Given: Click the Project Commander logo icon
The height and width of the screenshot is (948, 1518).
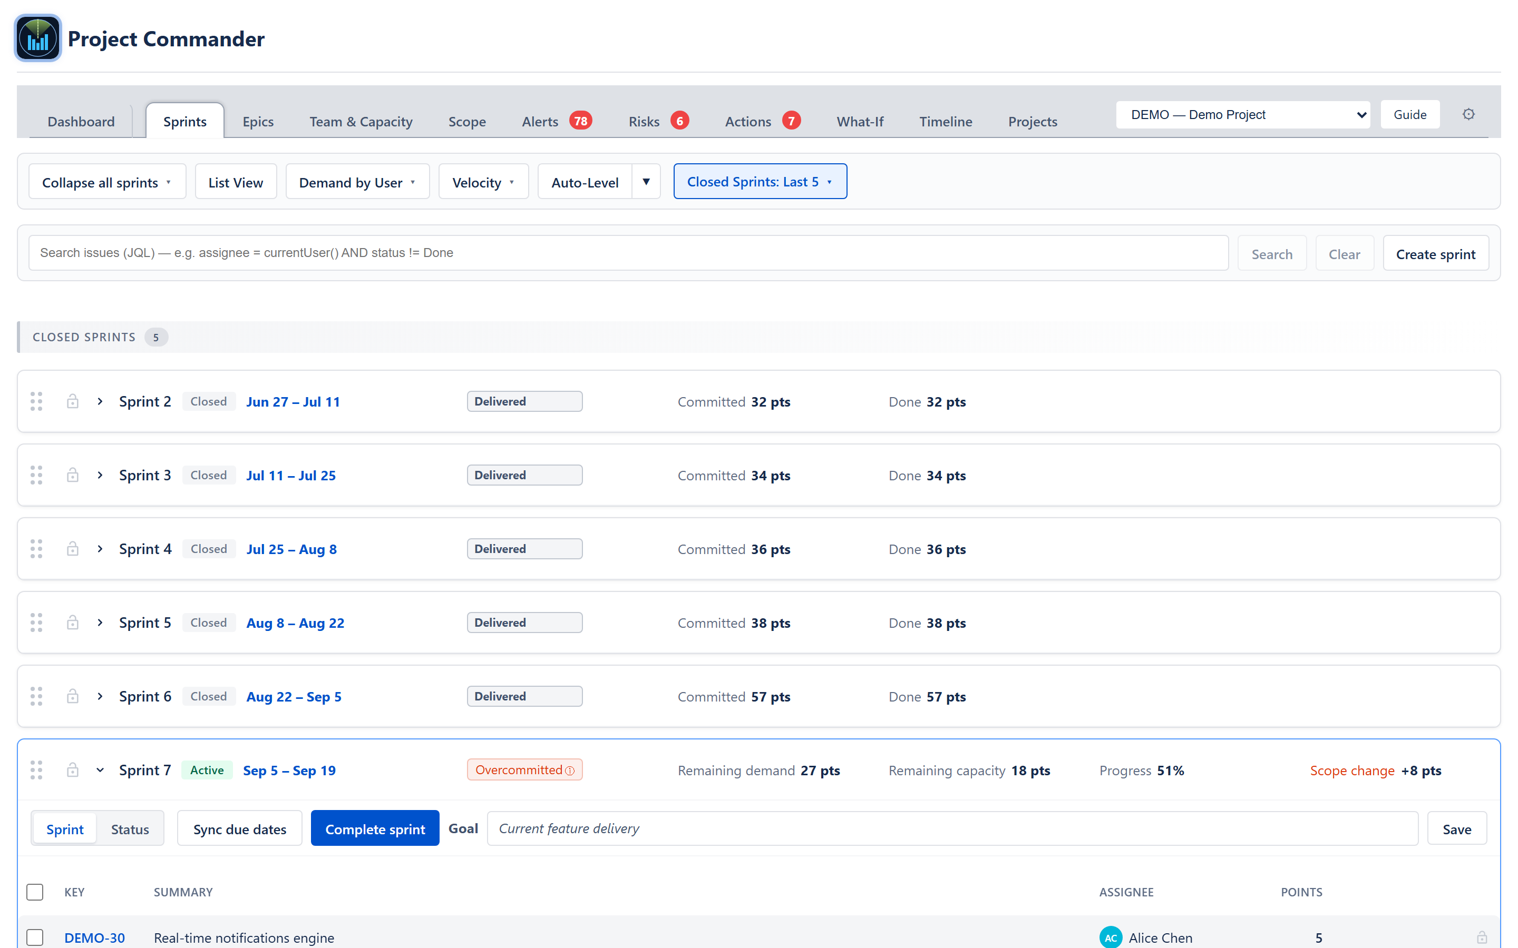Looking at the screenshot, I should (37, 38).
